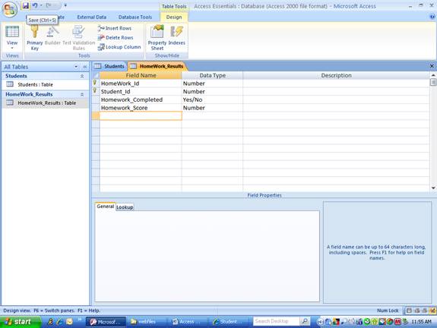Click the Number data type for Homework_Score
Viewport: 437px width, 328px height.
(212, 108)
